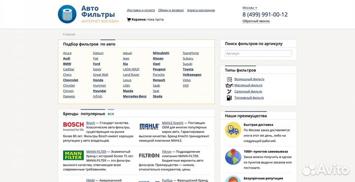355x182 pixels.
Task: Select the Volkswagen car make
Action: click(x=192, y=74)
